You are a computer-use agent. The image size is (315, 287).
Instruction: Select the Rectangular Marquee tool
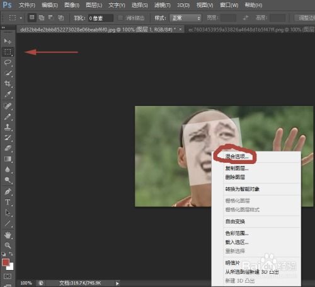(8, 52)
